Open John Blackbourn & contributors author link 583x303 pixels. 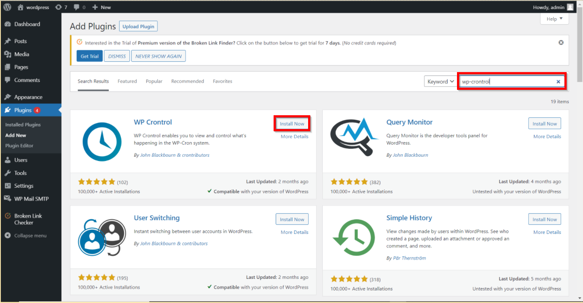pyautogui.click(x=174, y=243)
